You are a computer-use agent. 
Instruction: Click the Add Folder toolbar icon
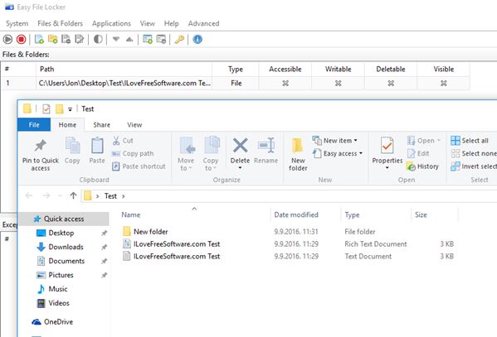pos(52,40)
